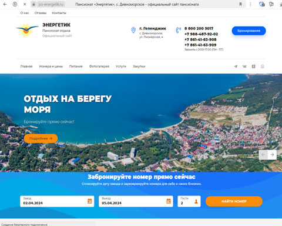The width and height of the screenshot is (282, 226).
Task: Open the calendar icon for 'Выезд'
Action: [169, 201]
